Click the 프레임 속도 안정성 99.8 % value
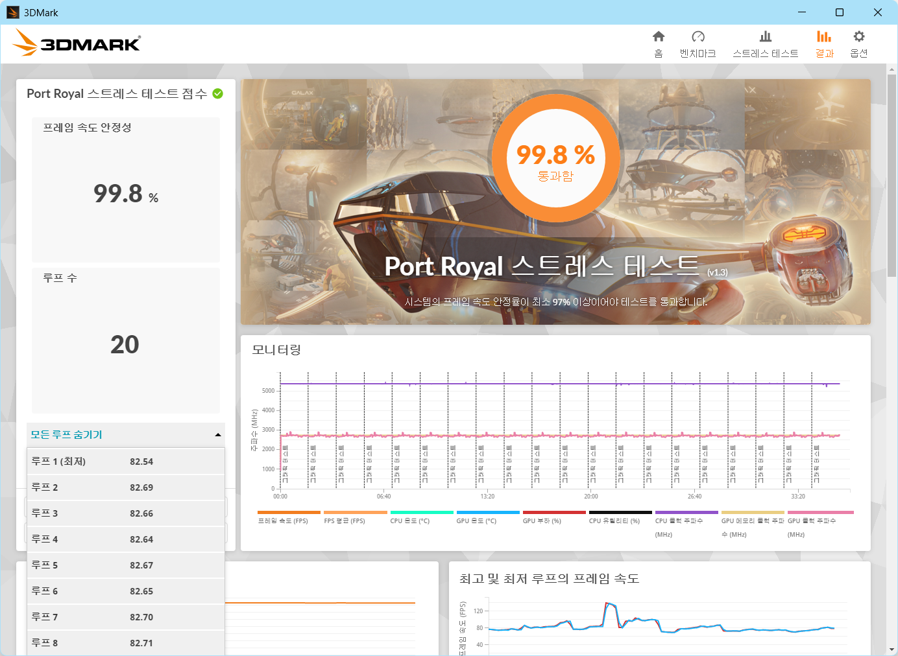 click(126, 193)
